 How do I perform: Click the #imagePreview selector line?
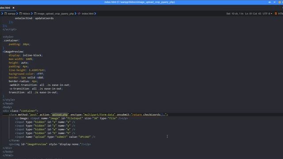click(13, 52)
